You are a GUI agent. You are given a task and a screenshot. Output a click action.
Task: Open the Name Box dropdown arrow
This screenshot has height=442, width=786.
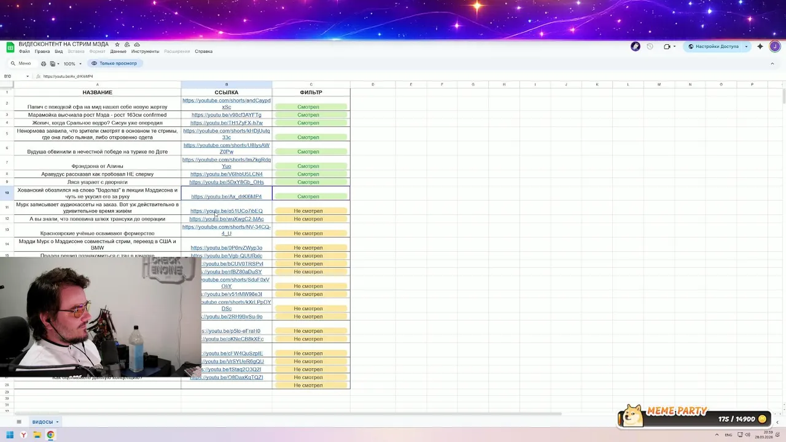(x=28, y=77)
